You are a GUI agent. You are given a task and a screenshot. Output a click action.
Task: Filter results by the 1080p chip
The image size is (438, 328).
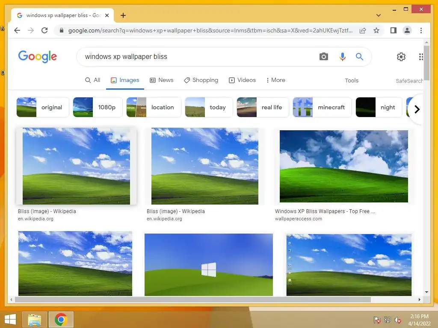click(98, 107)
